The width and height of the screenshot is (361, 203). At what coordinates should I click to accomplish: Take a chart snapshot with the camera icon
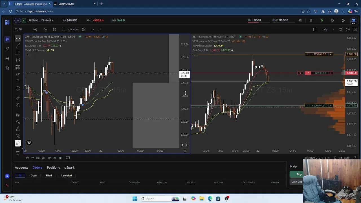click(355, 29)
